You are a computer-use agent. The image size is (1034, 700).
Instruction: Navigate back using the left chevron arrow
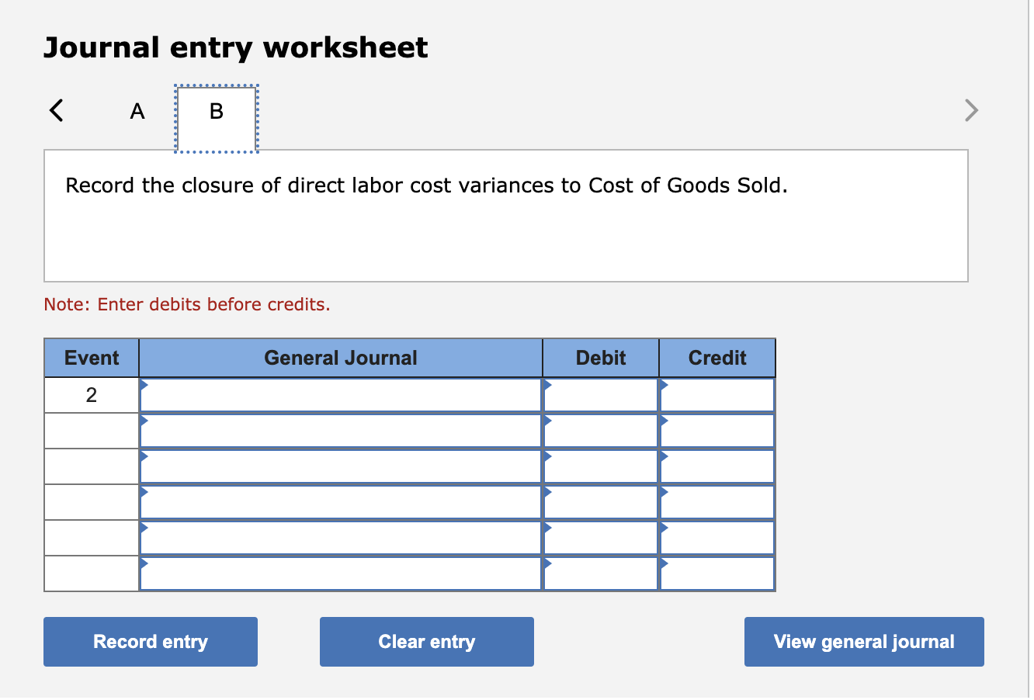click(x=55, y=110)
